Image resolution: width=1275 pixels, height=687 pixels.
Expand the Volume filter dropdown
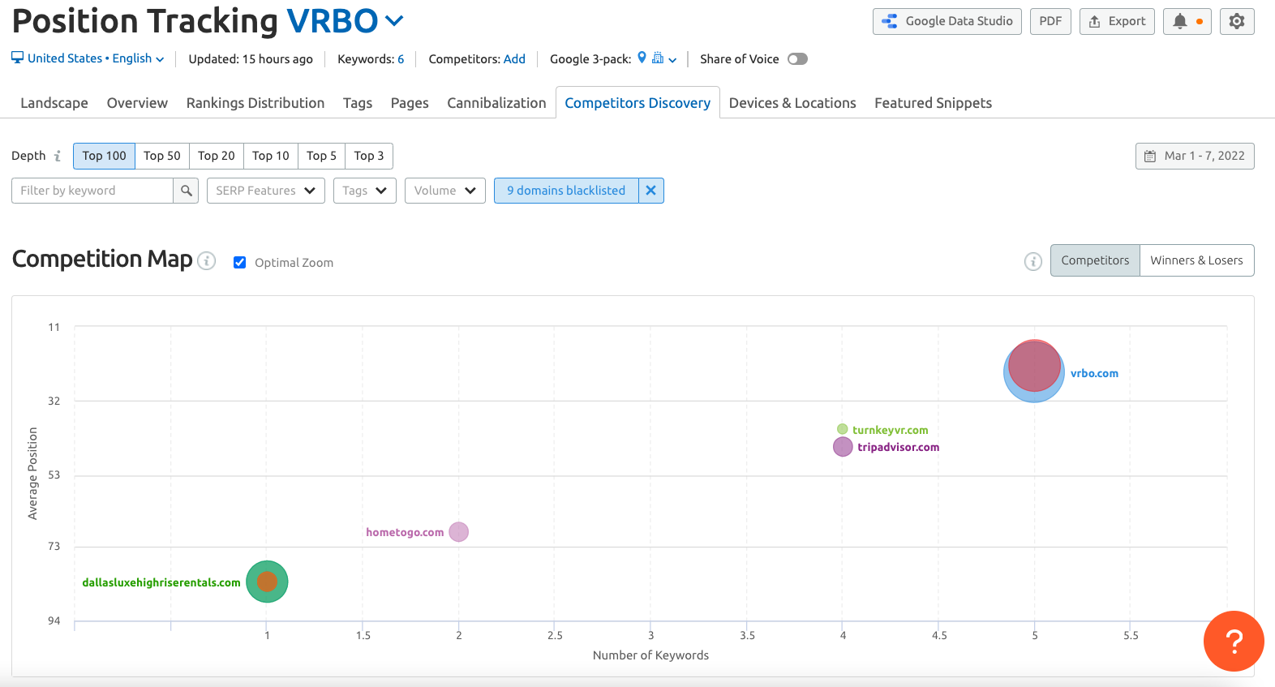point(444,191)
